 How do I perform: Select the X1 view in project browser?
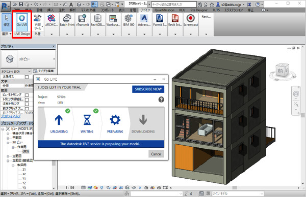(24, 170)
